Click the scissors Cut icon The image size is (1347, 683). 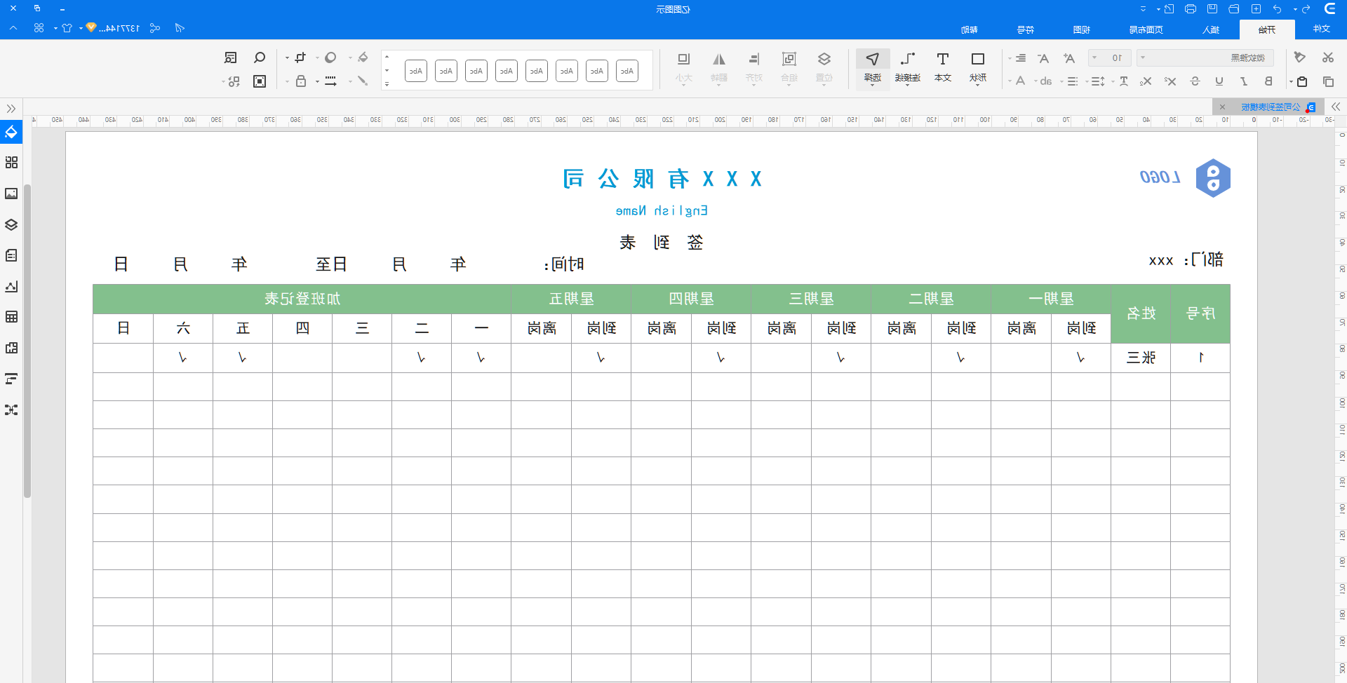tap(1327, 58)
